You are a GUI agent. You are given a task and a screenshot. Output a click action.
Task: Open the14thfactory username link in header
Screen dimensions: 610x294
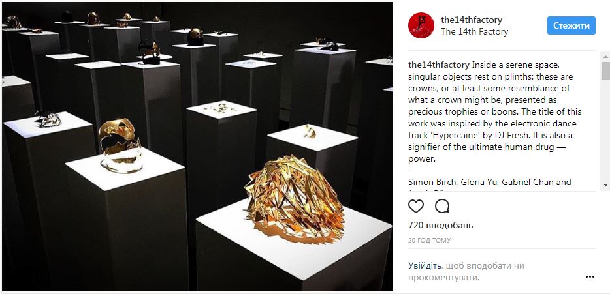[x=471, y=20]
